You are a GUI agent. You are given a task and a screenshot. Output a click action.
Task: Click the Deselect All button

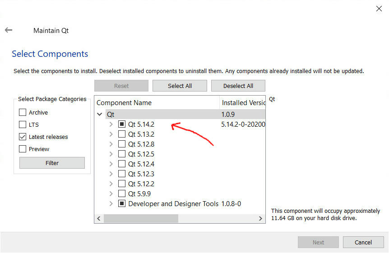pos(238,86)
